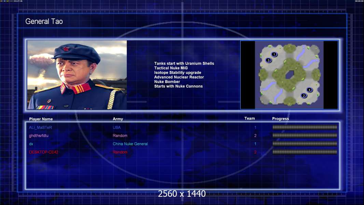The image size is (364, 205).
Task: Select player ghdthsrfdtu name
Action: click(x=39, y=136)
